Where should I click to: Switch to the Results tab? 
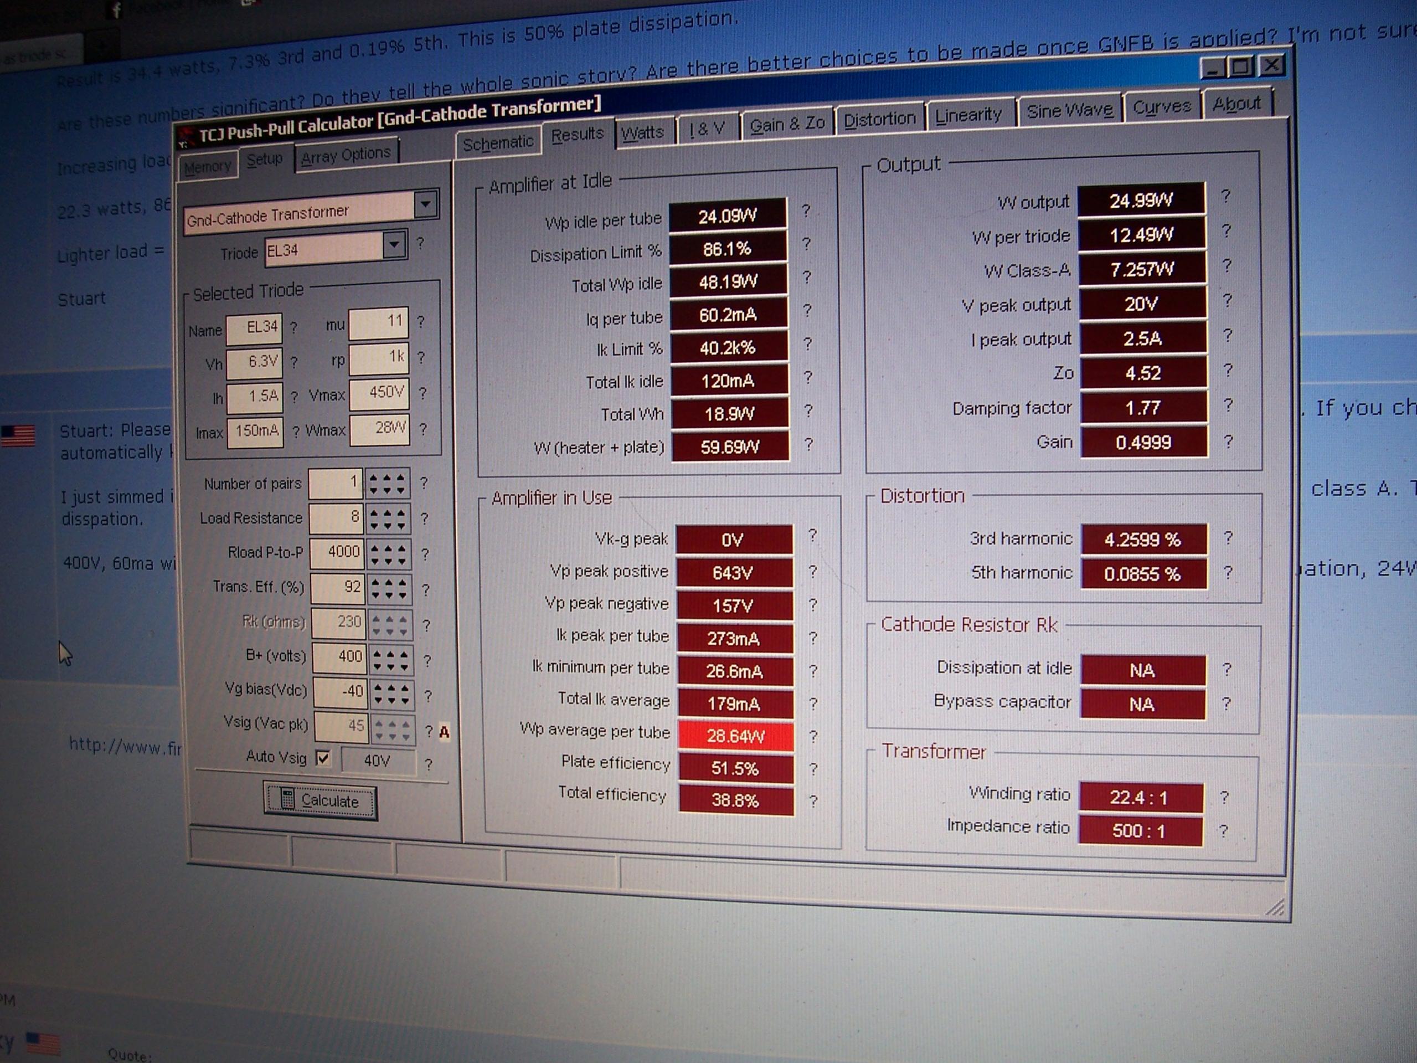pyautogui.click(x=578, y=135)
